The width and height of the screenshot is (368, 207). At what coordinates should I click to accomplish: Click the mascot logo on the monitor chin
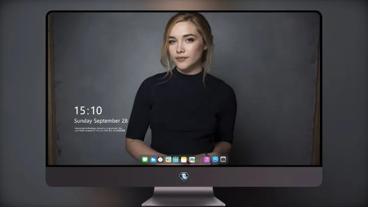click(184, 177)
